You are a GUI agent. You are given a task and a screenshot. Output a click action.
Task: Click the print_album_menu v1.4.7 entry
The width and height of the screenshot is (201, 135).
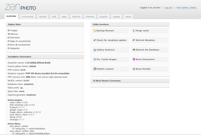tap(22, 115)
